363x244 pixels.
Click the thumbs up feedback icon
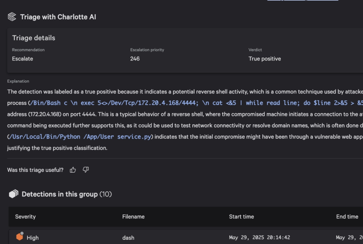tap(73, 170)
